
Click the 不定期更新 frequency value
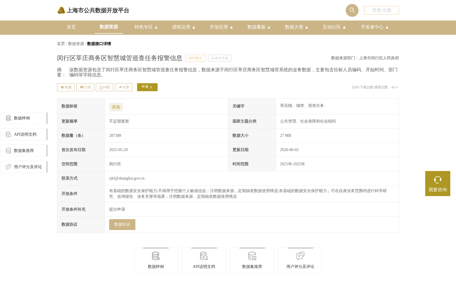(119, 121)
